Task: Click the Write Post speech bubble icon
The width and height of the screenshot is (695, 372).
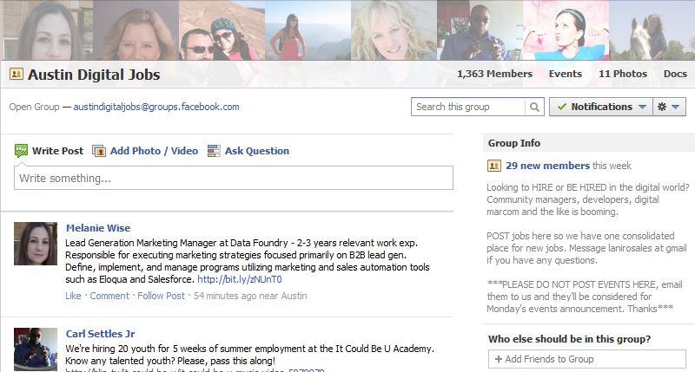Action: pos(22,151)
